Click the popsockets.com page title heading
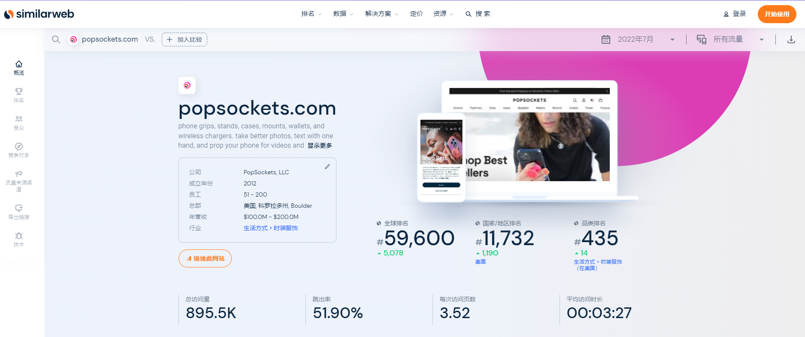Image resolution: width=805 pixels, height=337 pixels. click(257, 108)
